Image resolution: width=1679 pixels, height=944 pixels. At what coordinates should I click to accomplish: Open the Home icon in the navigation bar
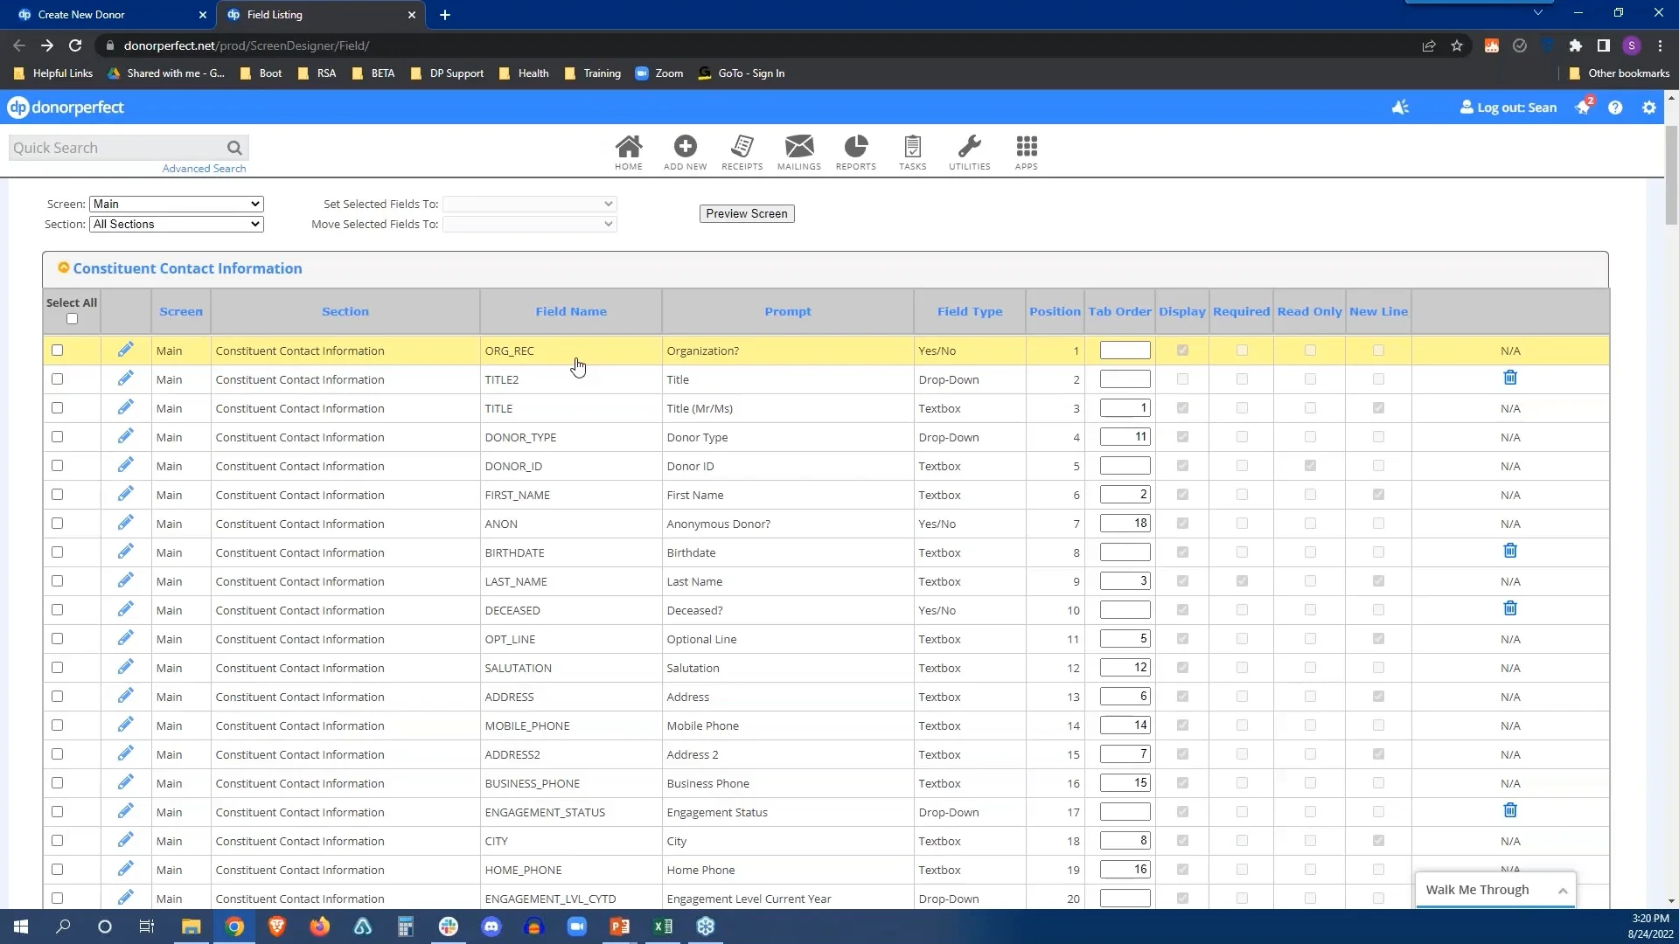point(629,149)
